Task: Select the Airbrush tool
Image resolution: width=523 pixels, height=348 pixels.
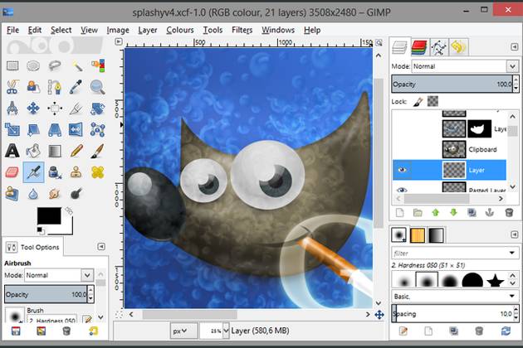Action: (x=33, y=172)
